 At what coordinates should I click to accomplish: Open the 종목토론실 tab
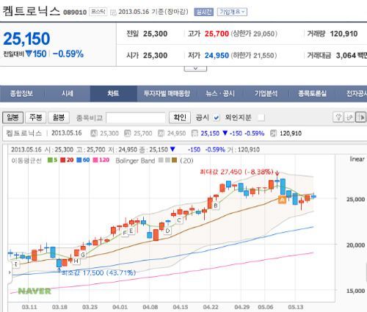[x=312, y=93]
